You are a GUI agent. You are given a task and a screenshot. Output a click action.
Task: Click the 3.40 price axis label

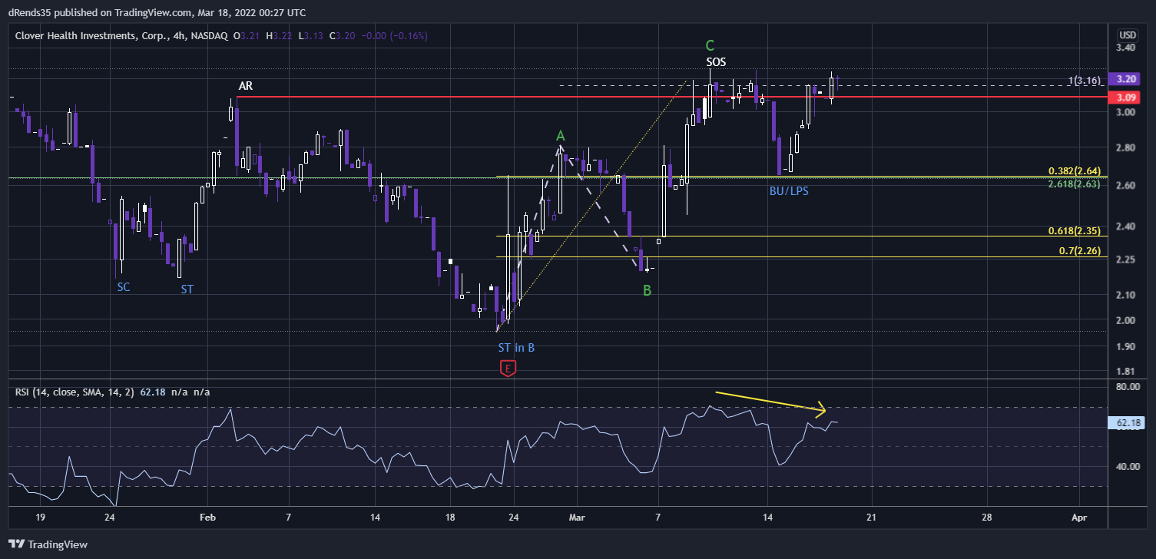pyautogui.click(x=1126, y=48)
